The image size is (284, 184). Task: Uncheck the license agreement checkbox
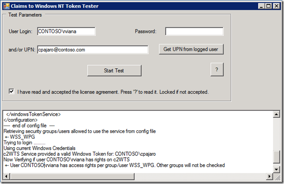click(11, 92)
